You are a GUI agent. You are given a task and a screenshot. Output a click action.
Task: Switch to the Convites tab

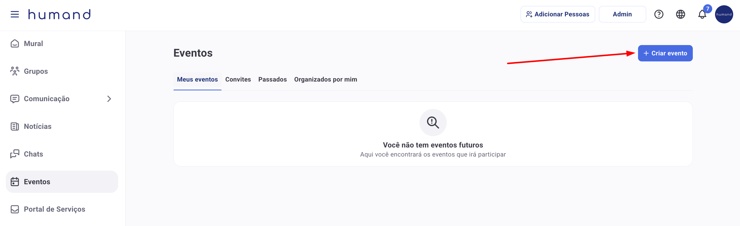pos(238,80)
